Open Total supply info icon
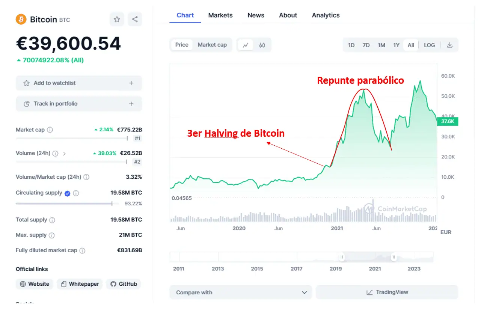Screen dimensions: 478x312 [x=52, y=220]
